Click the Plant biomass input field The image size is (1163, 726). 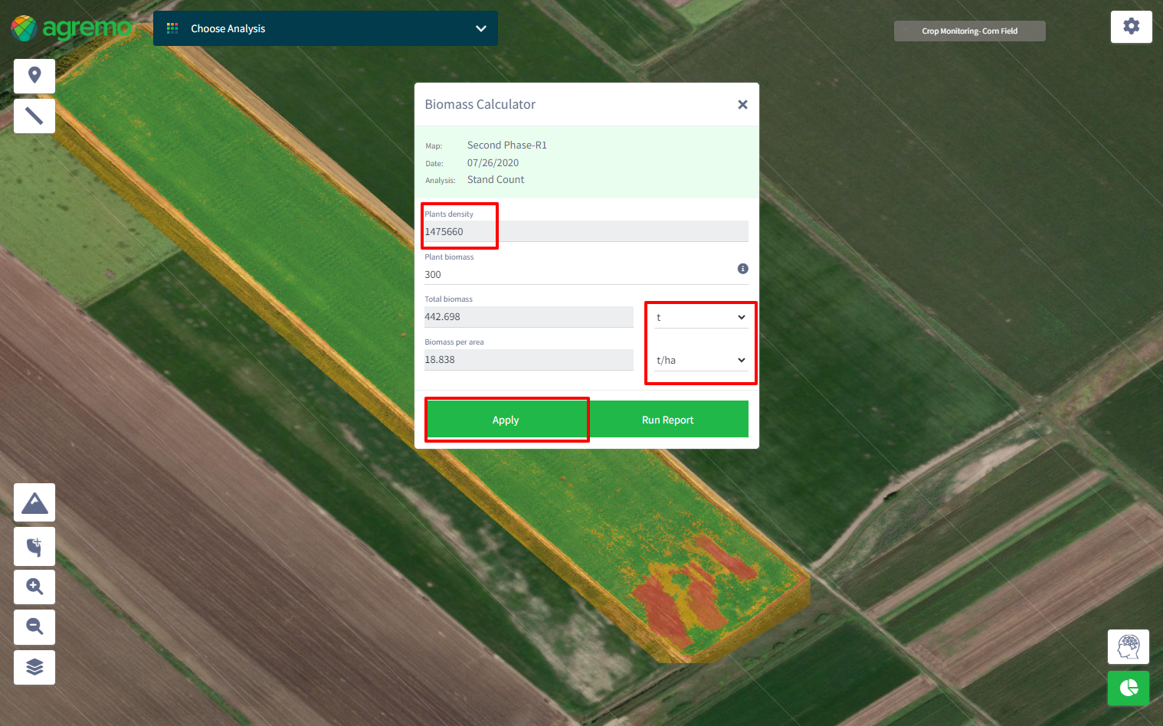[575, 274]
